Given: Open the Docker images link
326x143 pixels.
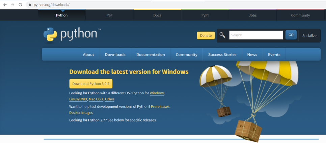Looking at the screenshot, I should 81,112.
